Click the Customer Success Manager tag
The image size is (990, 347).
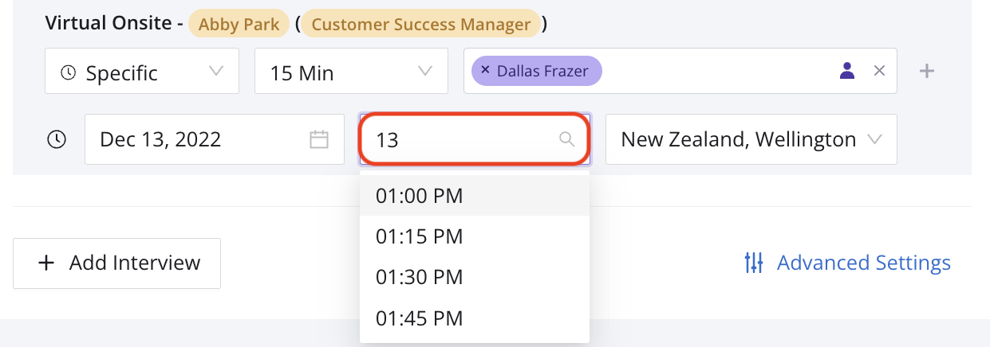pos(420,25)
